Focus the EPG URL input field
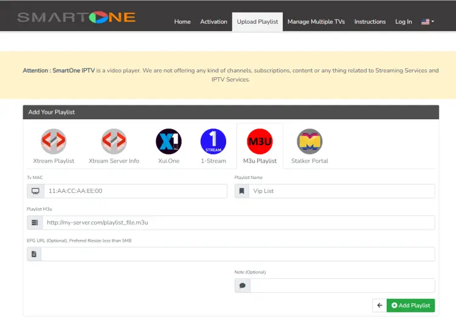The image size is (456, 319). (238, 254)
